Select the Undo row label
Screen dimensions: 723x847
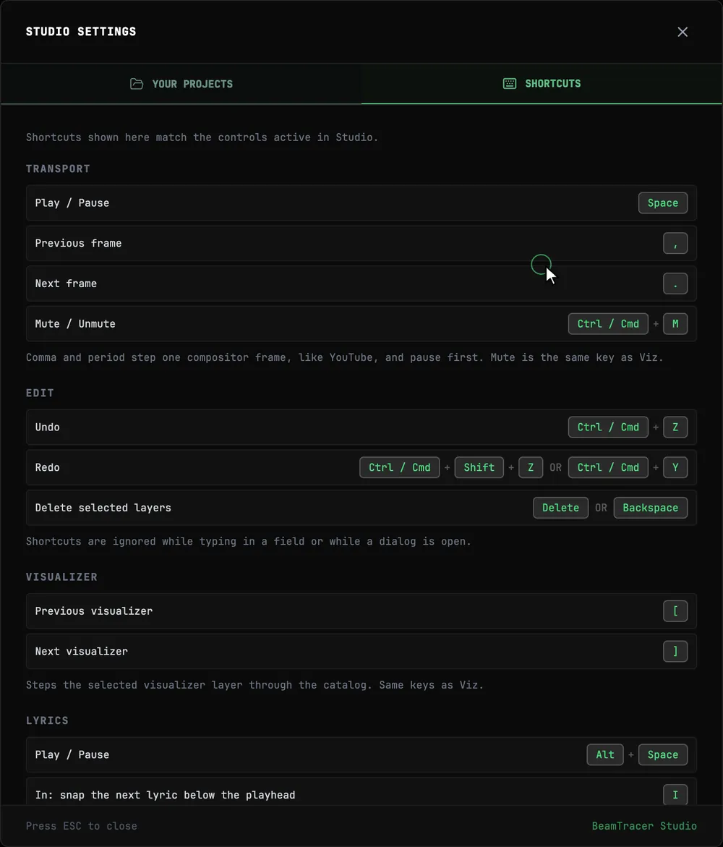(x=48, y=427)
